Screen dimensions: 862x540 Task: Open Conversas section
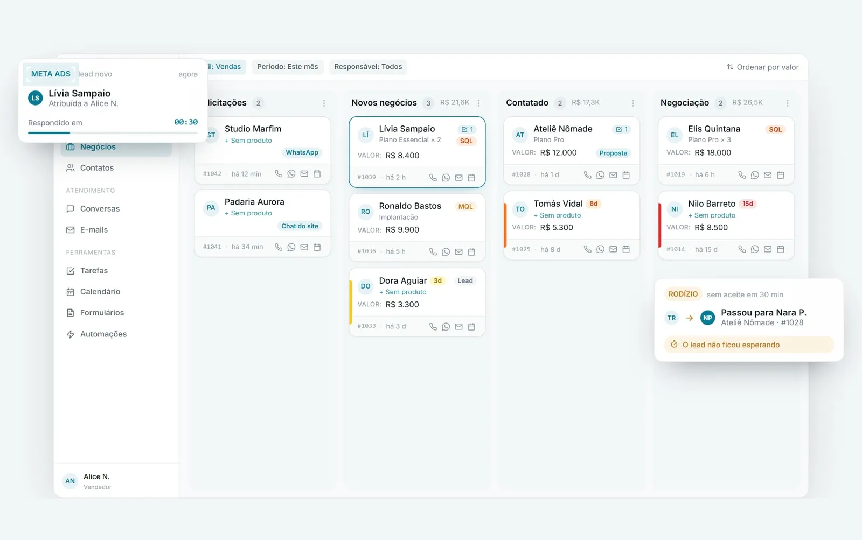click(116, 209)
